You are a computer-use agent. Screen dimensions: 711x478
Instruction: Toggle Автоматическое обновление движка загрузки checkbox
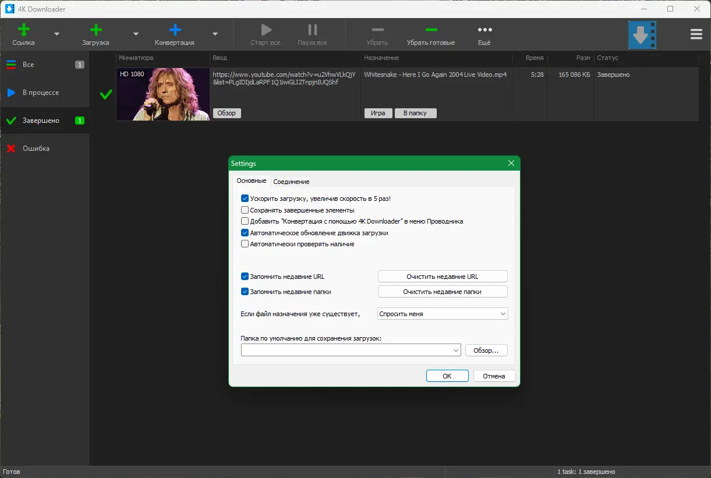245,233
